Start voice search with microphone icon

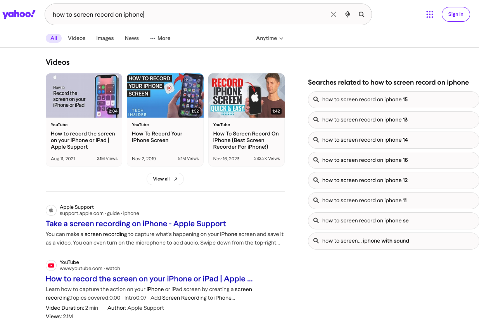click(x=348, y=14)
